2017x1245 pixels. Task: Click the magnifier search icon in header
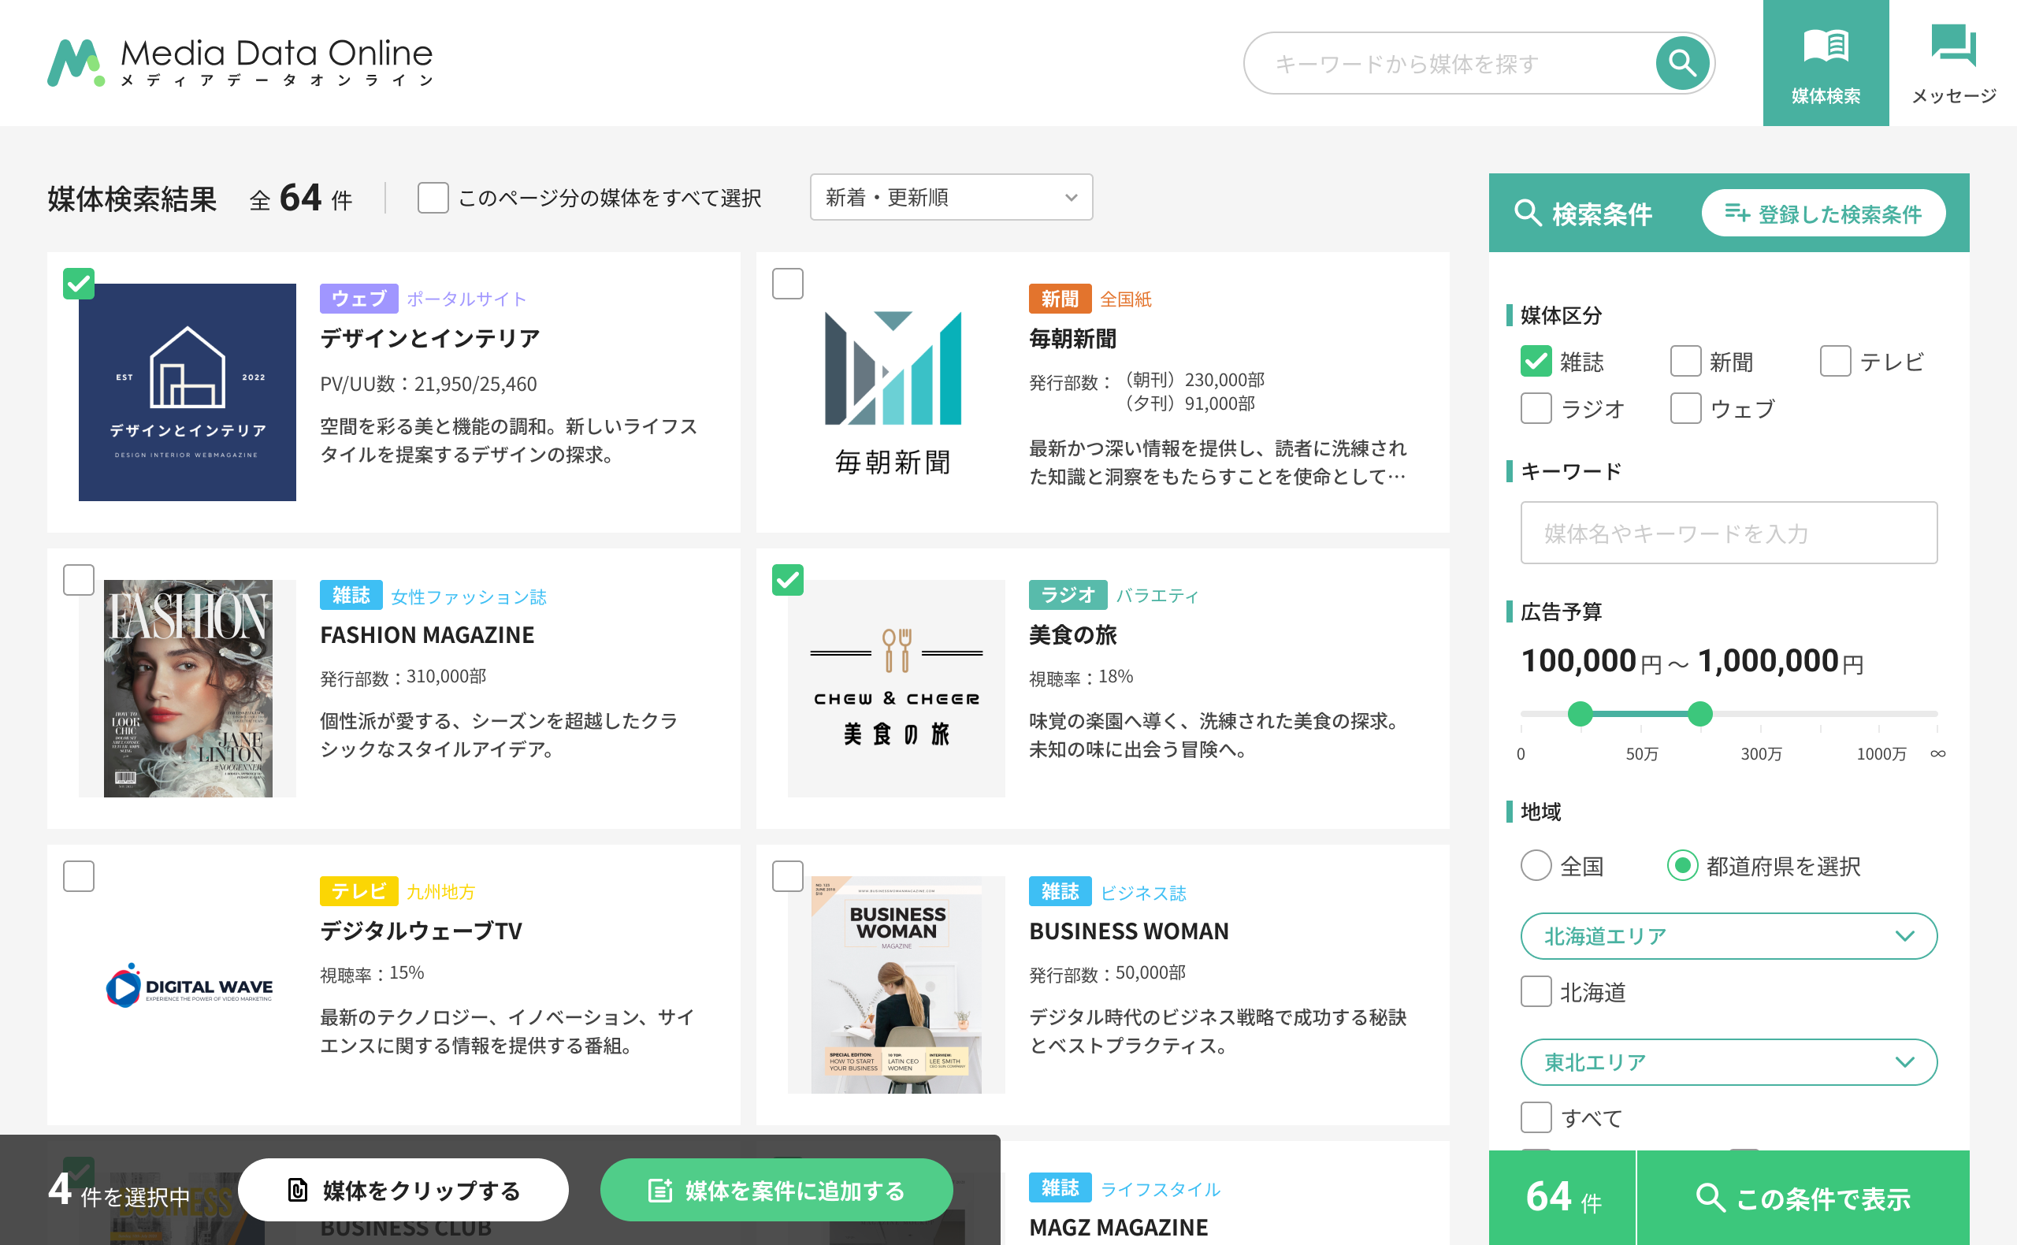coord(1681,63)
